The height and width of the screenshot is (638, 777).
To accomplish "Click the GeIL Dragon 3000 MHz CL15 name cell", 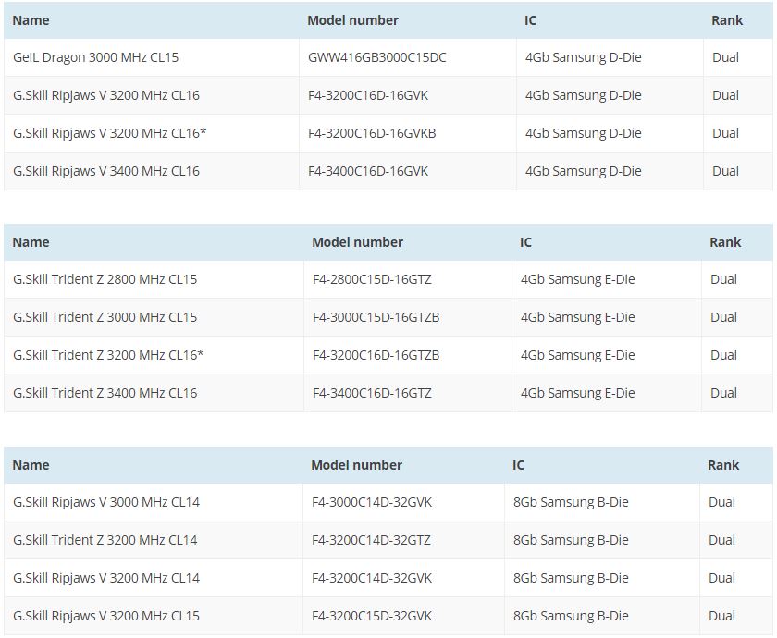I will click(x=95, y=57).
